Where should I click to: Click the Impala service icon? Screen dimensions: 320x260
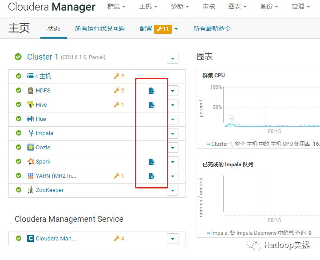31,133
